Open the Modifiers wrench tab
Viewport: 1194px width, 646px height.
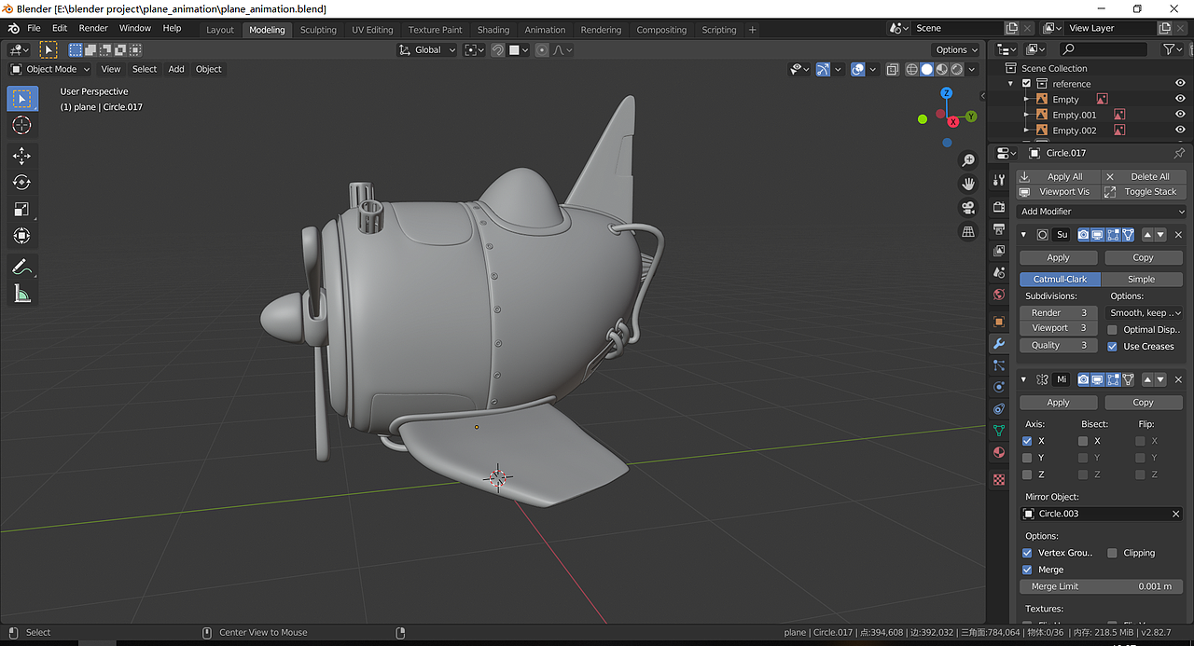[999, 344]
